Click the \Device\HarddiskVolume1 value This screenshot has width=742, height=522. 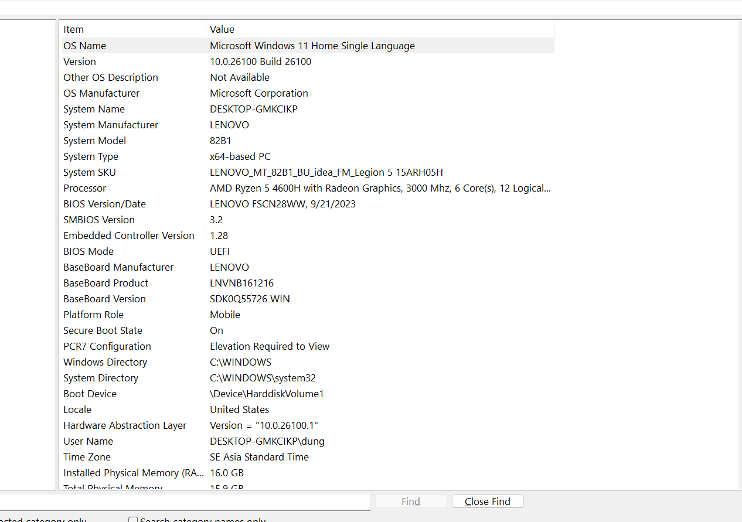click(267, 394)
